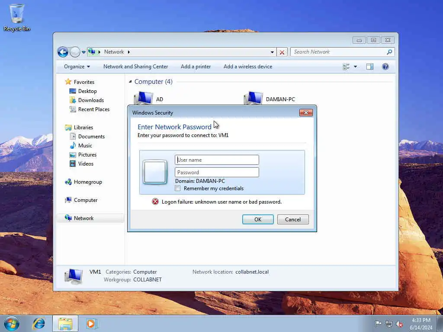The height and width of the screenshot is (332, 443).
Task: Open recent locations arrow beside forward button
Action: 83,52
